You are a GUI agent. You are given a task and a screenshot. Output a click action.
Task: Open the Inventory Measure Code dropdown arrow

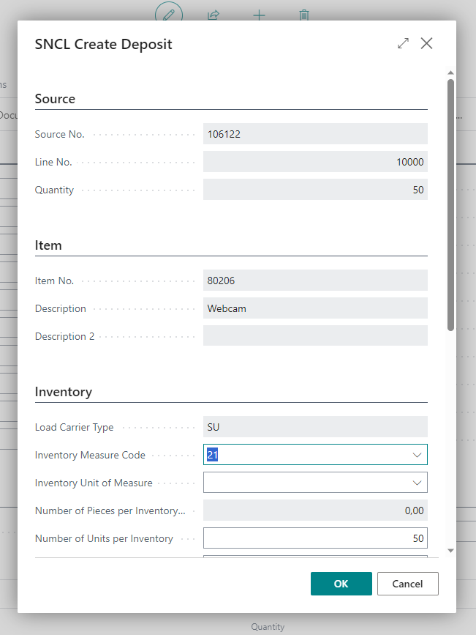[417, 455]
